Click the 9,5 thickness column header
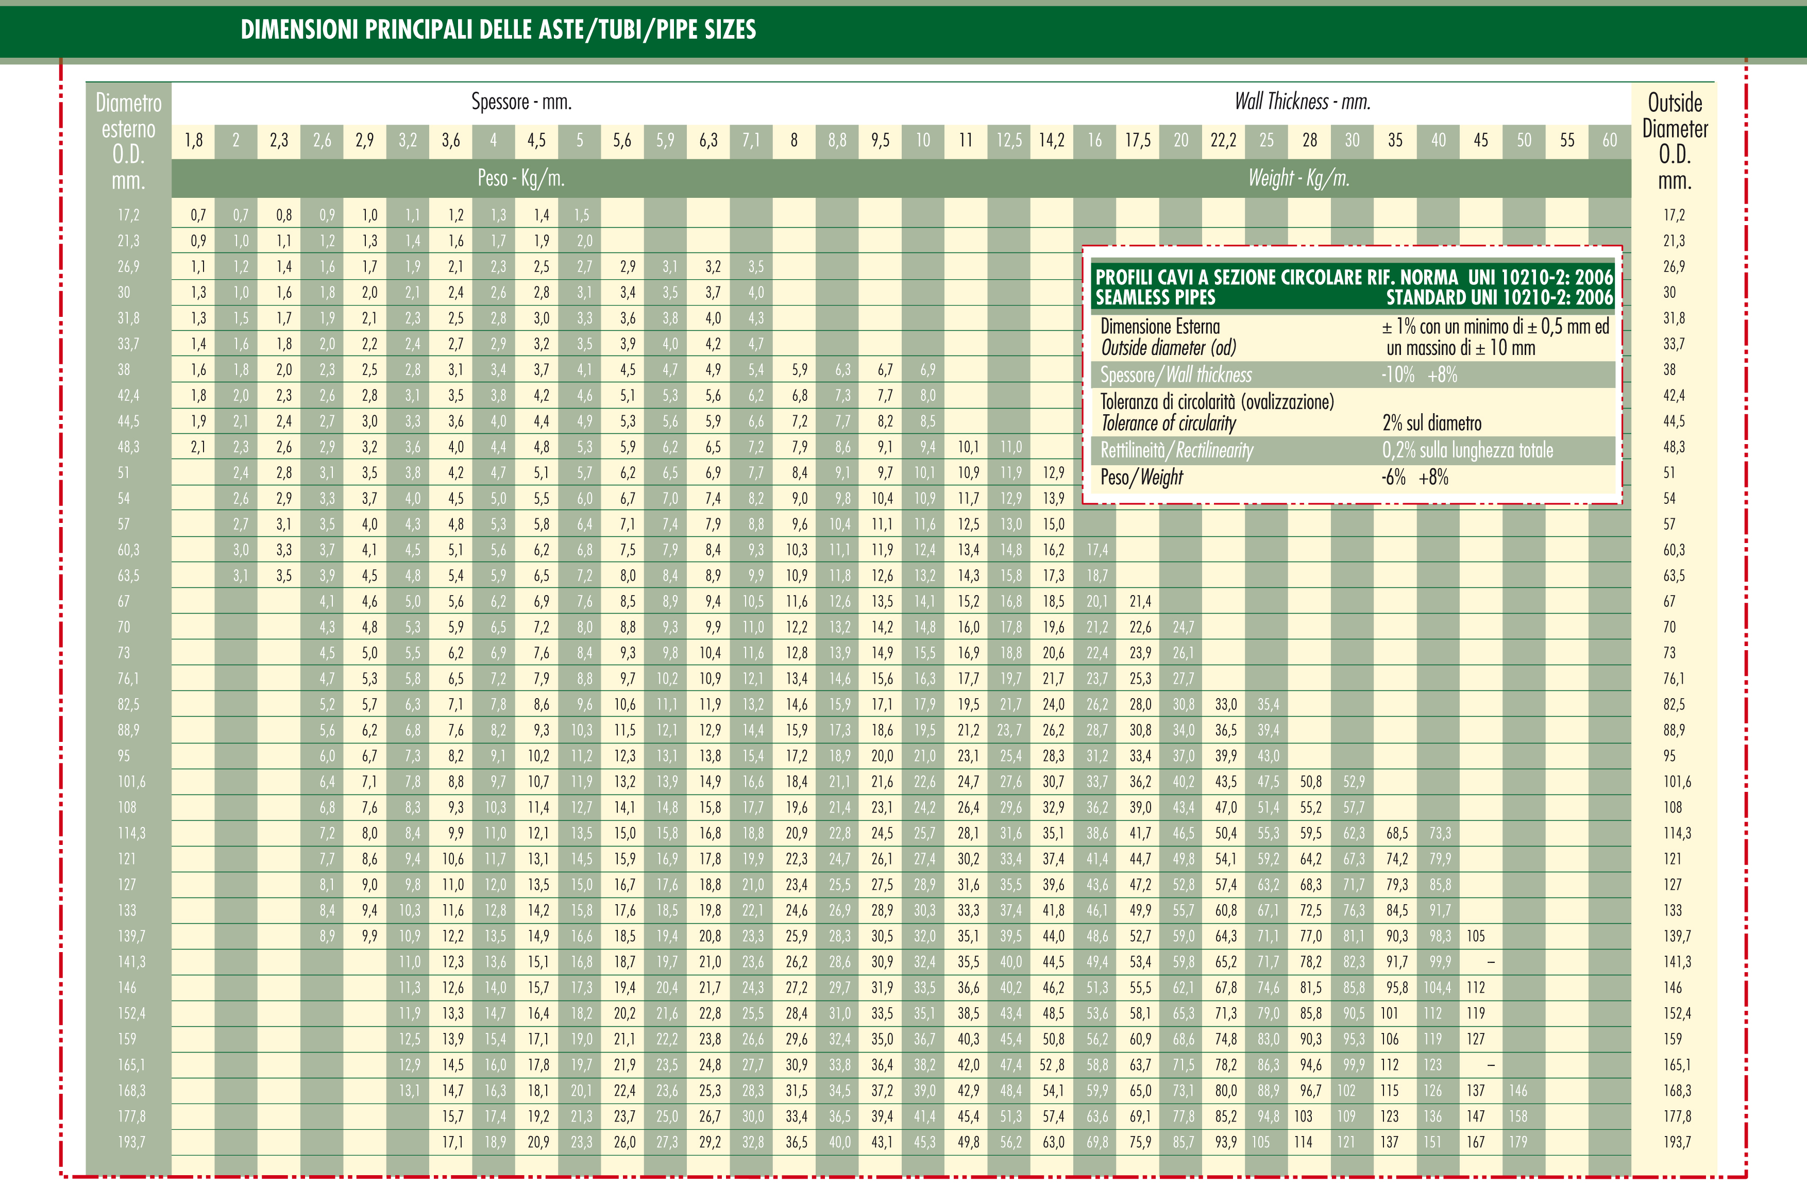This screenshot has width=1807, height=1186. pos(880,141)
